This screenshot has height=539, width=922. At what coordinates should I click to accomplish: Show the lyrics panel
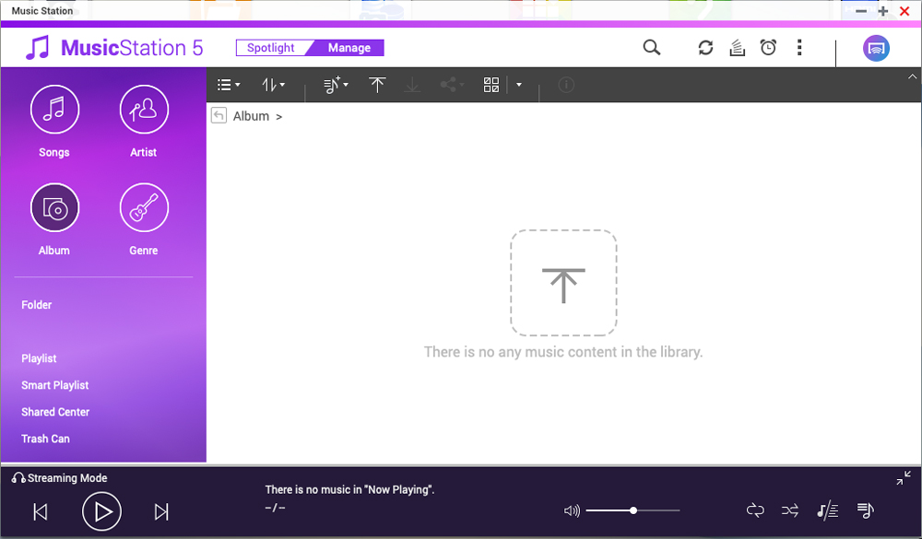coord(827,510)
